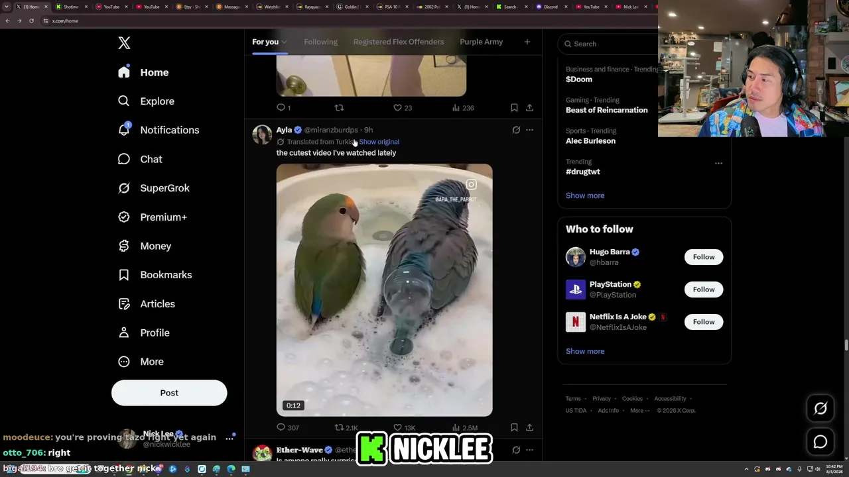
Task: Open Premium+ in the sidebar
Action: click(153, 217)
